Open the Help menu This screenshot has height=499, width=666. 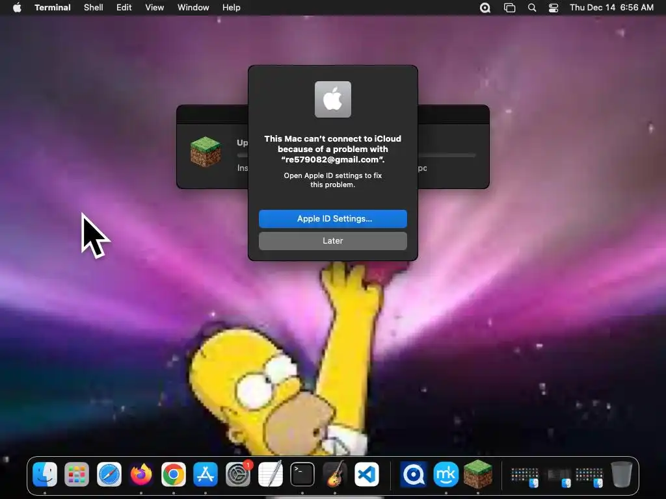(232, 7)
